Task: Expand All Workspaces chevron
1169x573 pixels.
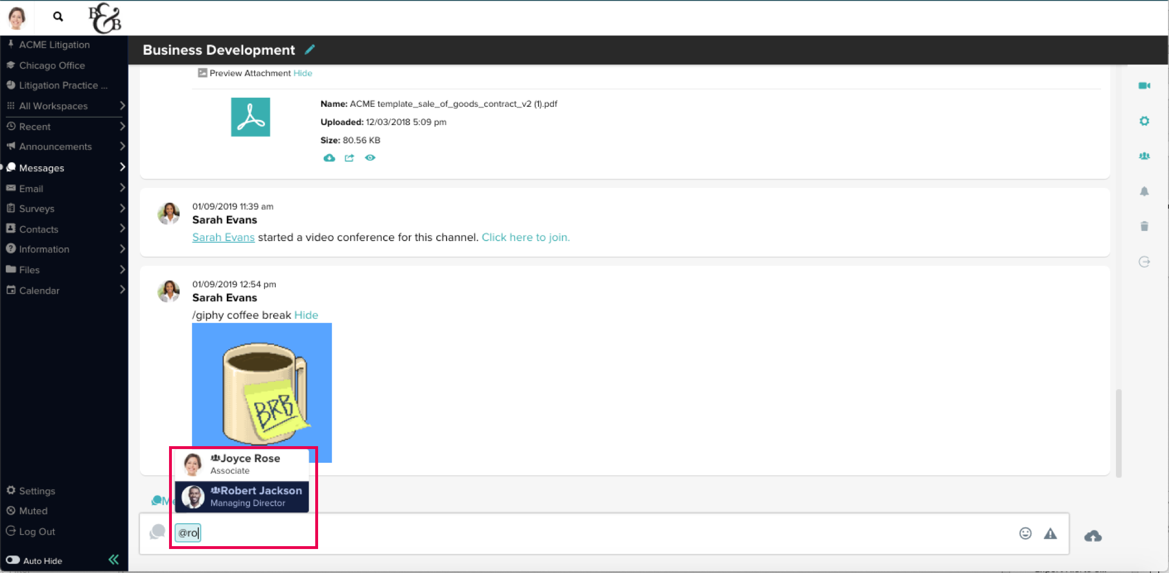Action: [x=122, y=106]
